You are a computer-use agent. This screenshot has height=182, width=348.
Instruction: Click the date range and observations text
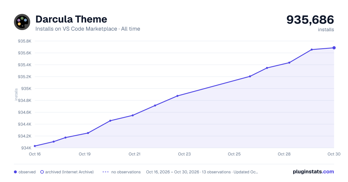point(202,172)
